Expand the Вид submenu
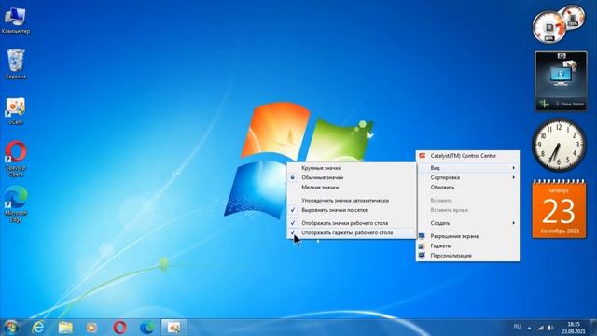597x336 pixels. (467, 168)
